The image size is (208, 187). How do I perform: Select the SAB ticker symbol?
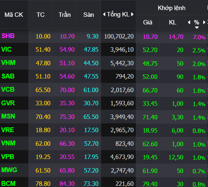click(8, 76)
